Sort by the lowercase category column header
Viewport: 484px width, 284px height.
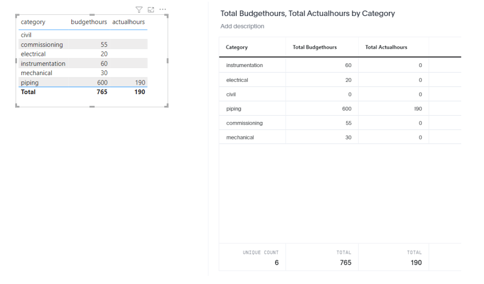tap(33, 22)
